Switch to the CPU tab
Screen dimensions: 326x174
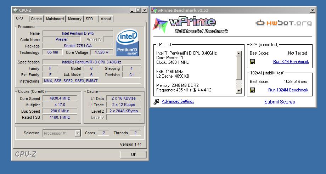pos(19,18)
